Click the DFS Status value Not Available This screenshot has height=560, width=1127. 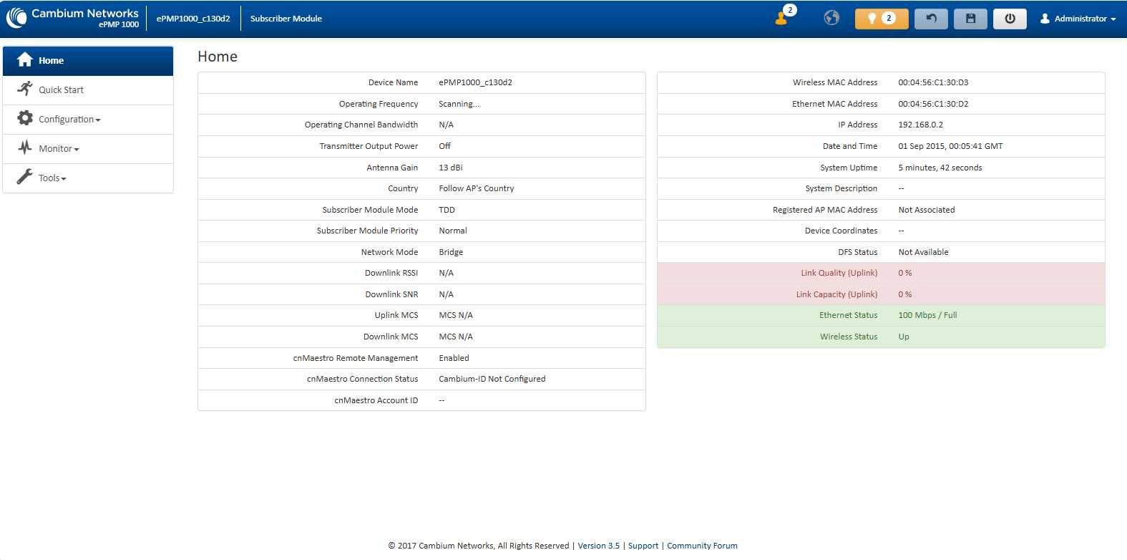[924, 252]
